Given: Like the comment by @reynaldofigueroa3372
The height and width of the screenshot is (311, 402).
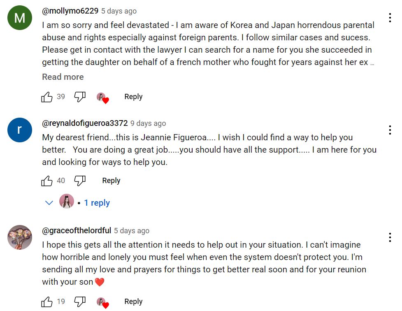Looking at the screenshot, I should coord(47,181).
